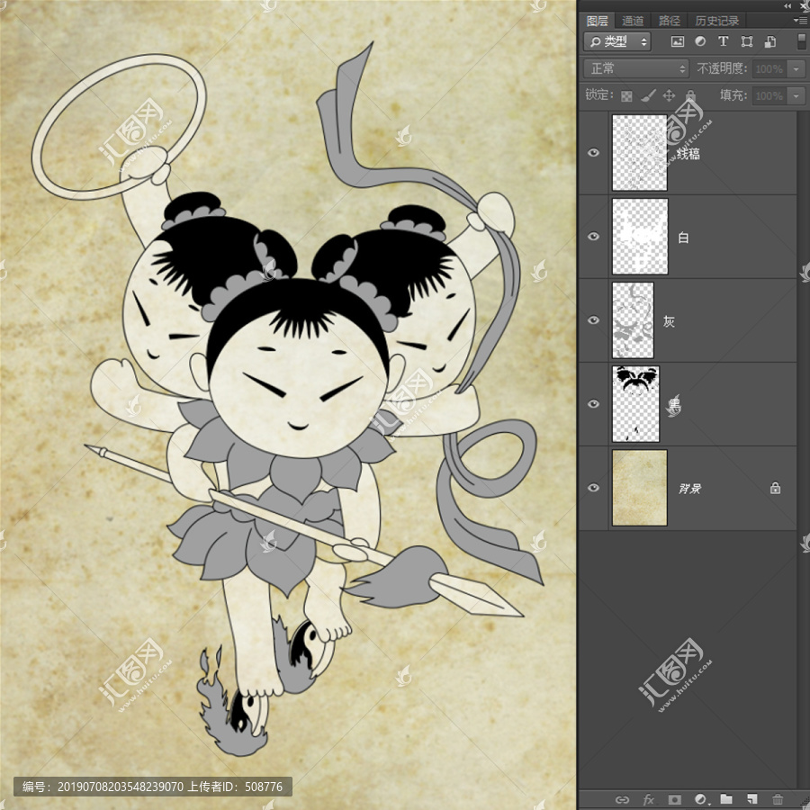
Task: Create a new group folder icon
Action: [x=726, y=800]
